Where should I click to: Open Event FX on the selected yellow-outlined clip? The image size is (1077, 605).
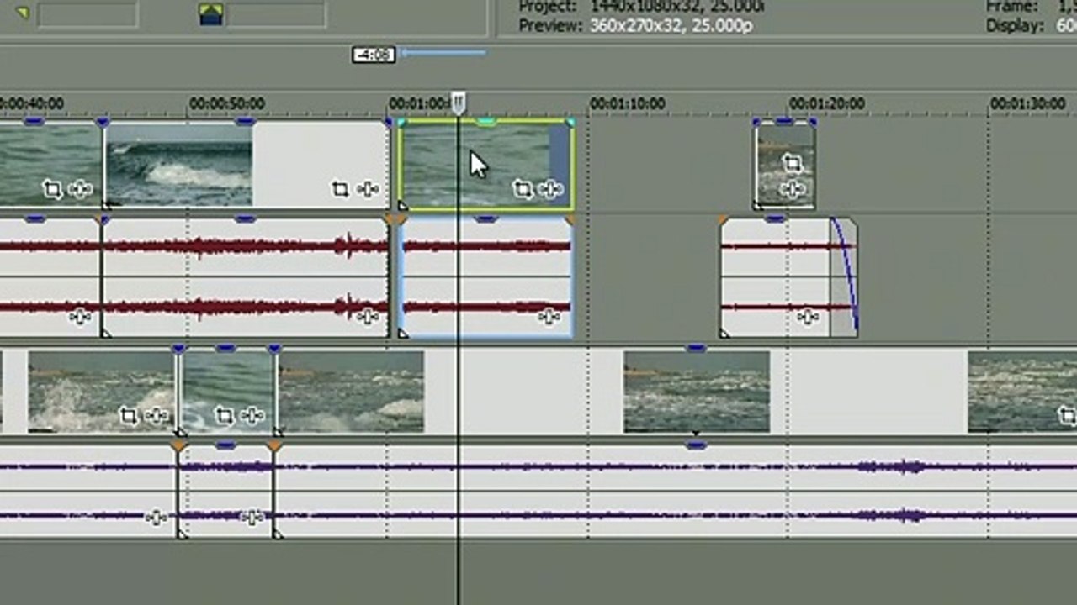click(550, 189)
